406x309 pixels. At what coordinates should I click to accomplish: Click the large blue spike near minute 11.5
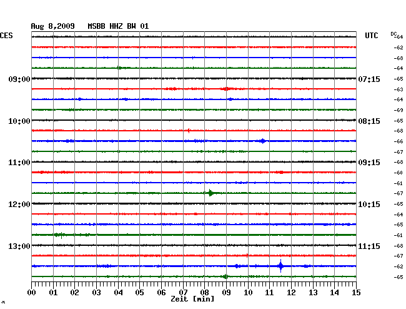pos(280,266)
